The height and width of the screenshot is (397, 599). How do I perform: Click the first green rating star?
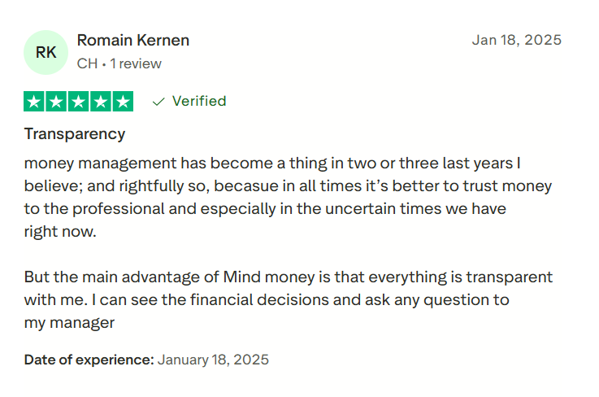point(35,102)
